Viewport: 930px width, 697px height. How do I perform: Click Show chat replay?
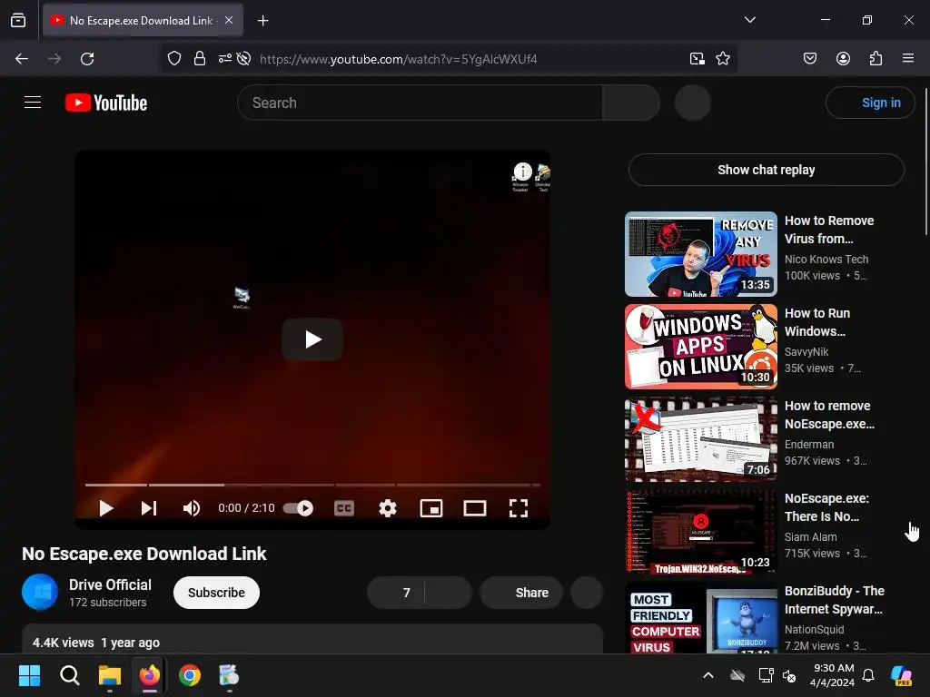pyautogui.click(x=767, y=170)
